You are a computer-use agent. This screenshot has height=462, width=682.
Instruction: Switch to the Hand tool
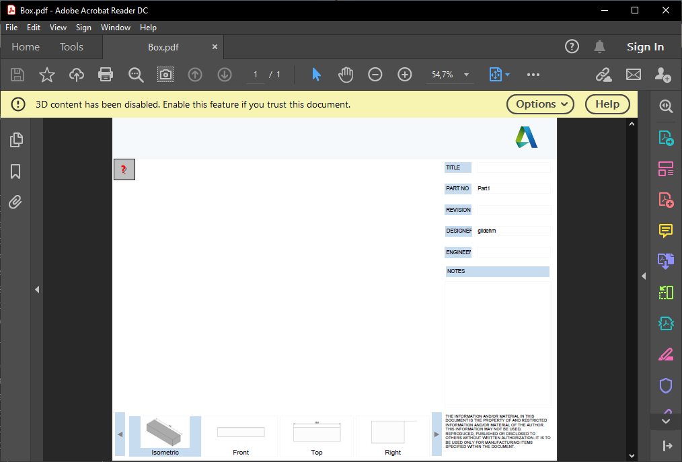click(345, 75)
